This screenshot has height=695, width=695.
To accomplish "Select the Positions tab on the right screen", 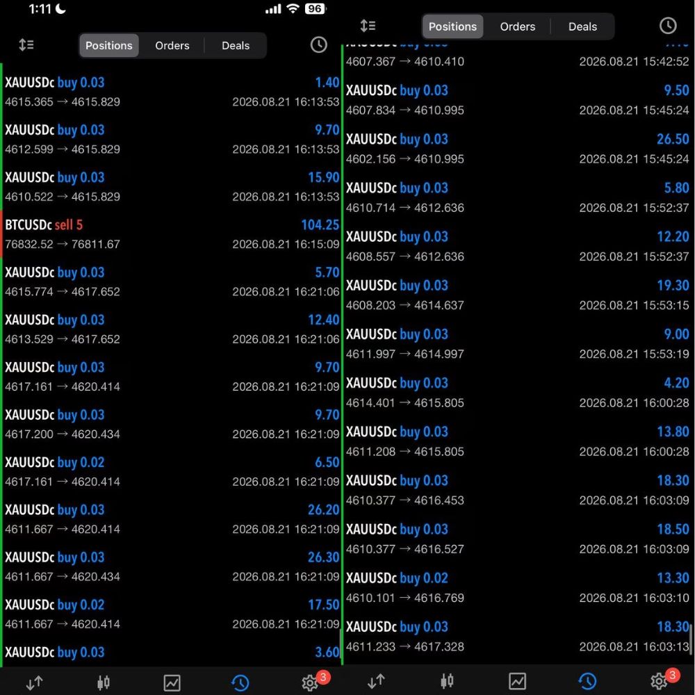I will coord(452,26).
